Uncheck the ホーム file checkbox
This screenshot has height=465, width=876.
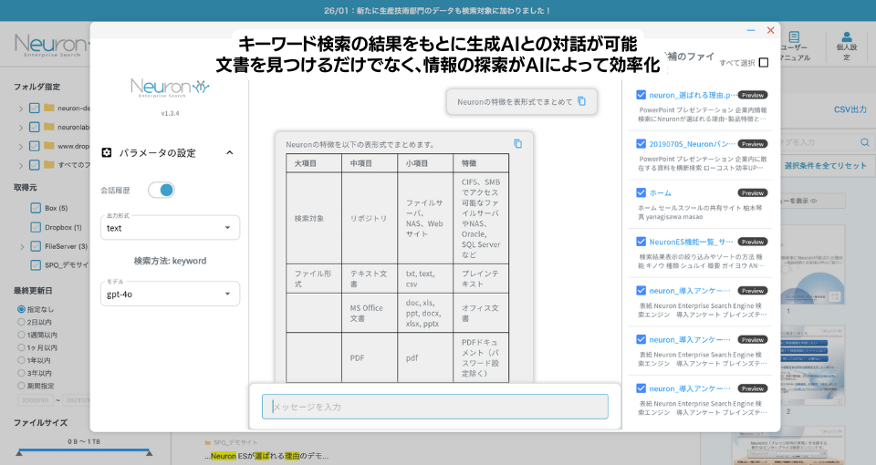(641, 192)
